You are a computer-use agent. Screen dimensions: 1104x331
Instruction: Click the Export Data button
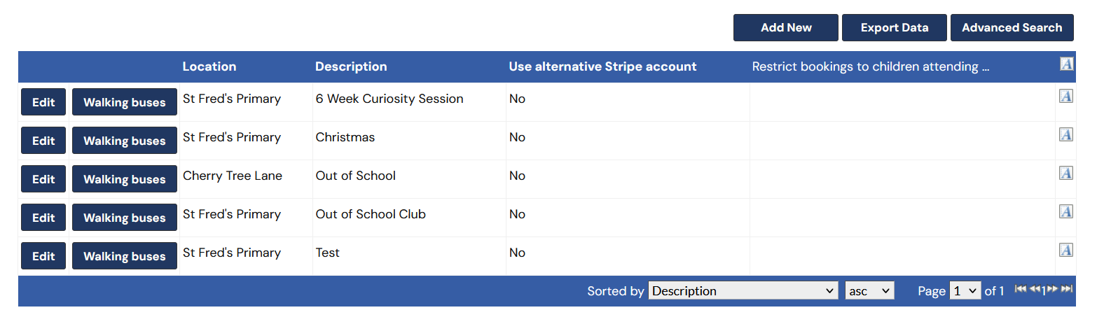click(894, 28)
